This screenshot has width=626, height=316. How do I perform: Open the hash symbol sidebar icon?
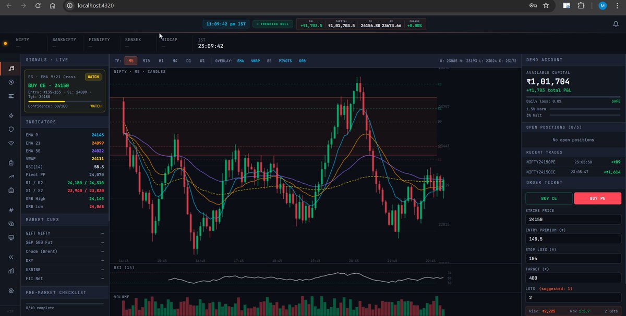[x=11, y=210]
